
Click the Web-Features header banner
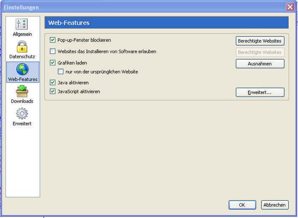tap(166, 23)
